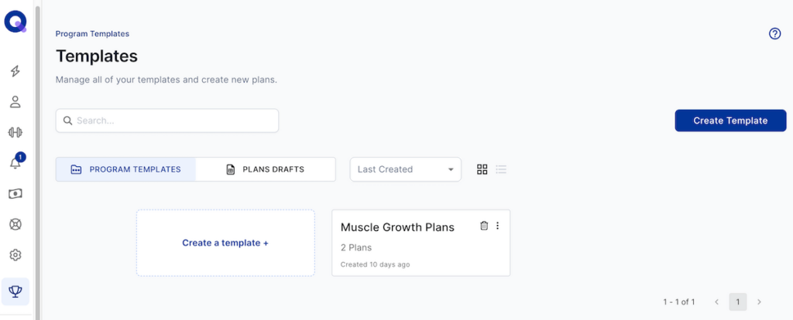This screenshot has height=320, width=793.
Task: Open the payments money icon in sidebar
Action: point(15,193)
